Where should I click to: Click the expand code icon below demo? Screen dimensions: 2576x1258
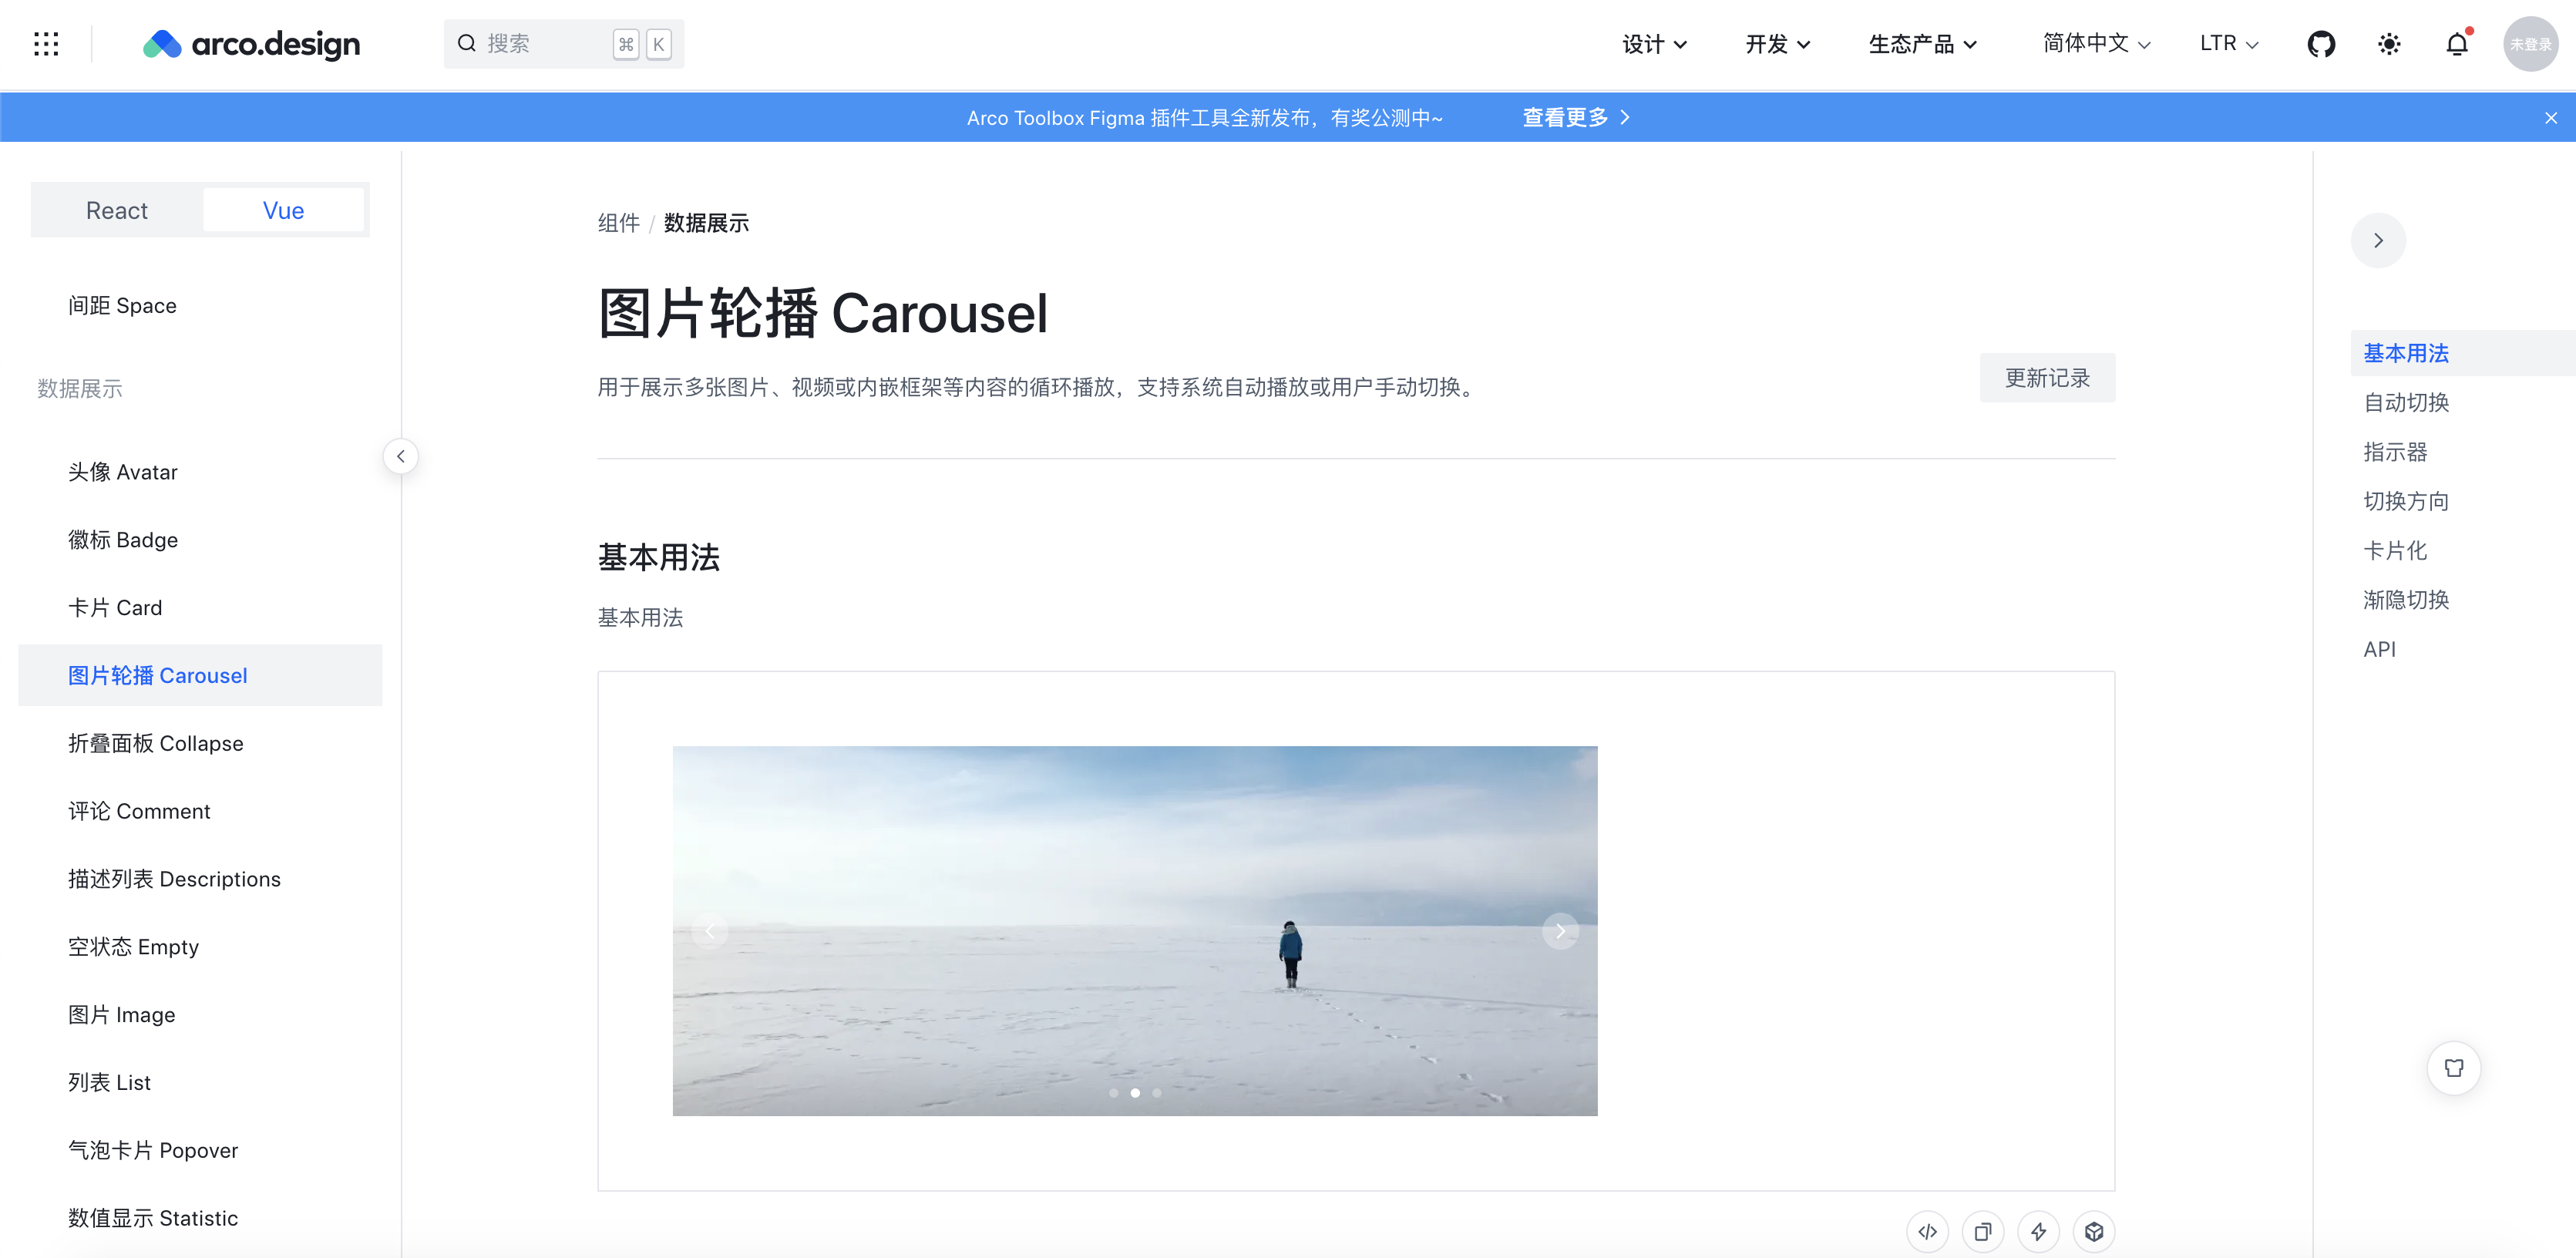[1927, 1231]
